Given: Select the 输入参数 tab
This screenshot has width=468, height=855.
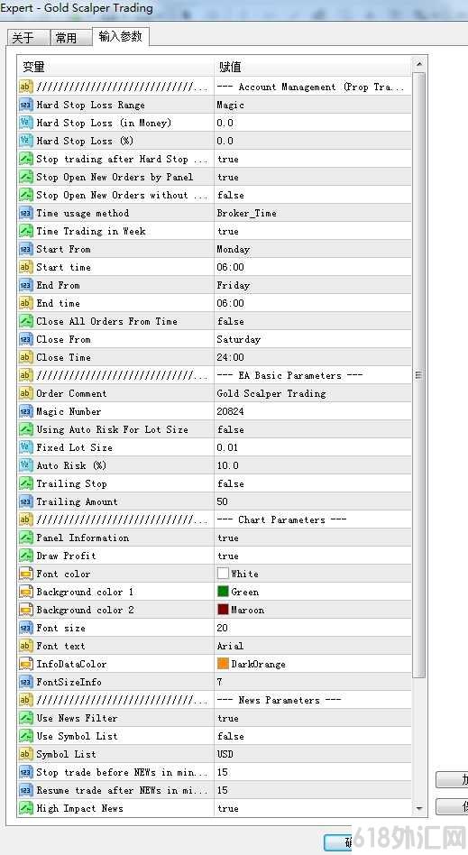Looking at the screenshot, I should (120, 37).
